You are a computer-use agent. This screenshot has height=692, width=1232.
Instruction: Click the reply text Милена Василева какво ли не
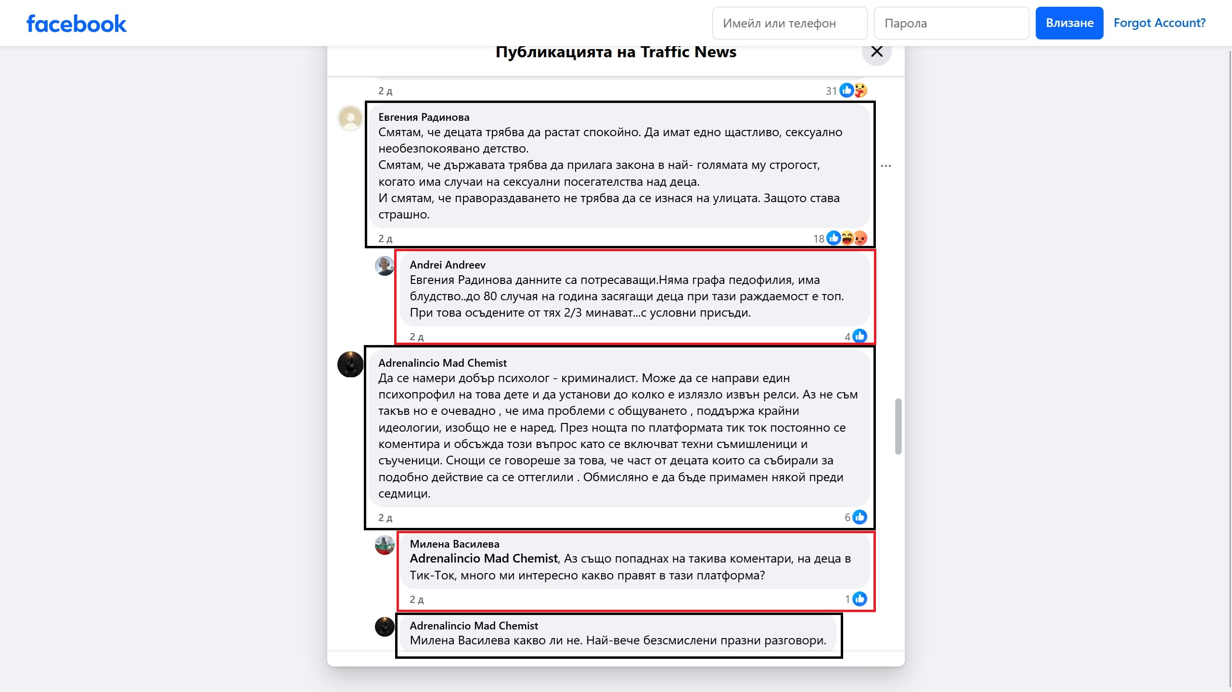(618, 640)
